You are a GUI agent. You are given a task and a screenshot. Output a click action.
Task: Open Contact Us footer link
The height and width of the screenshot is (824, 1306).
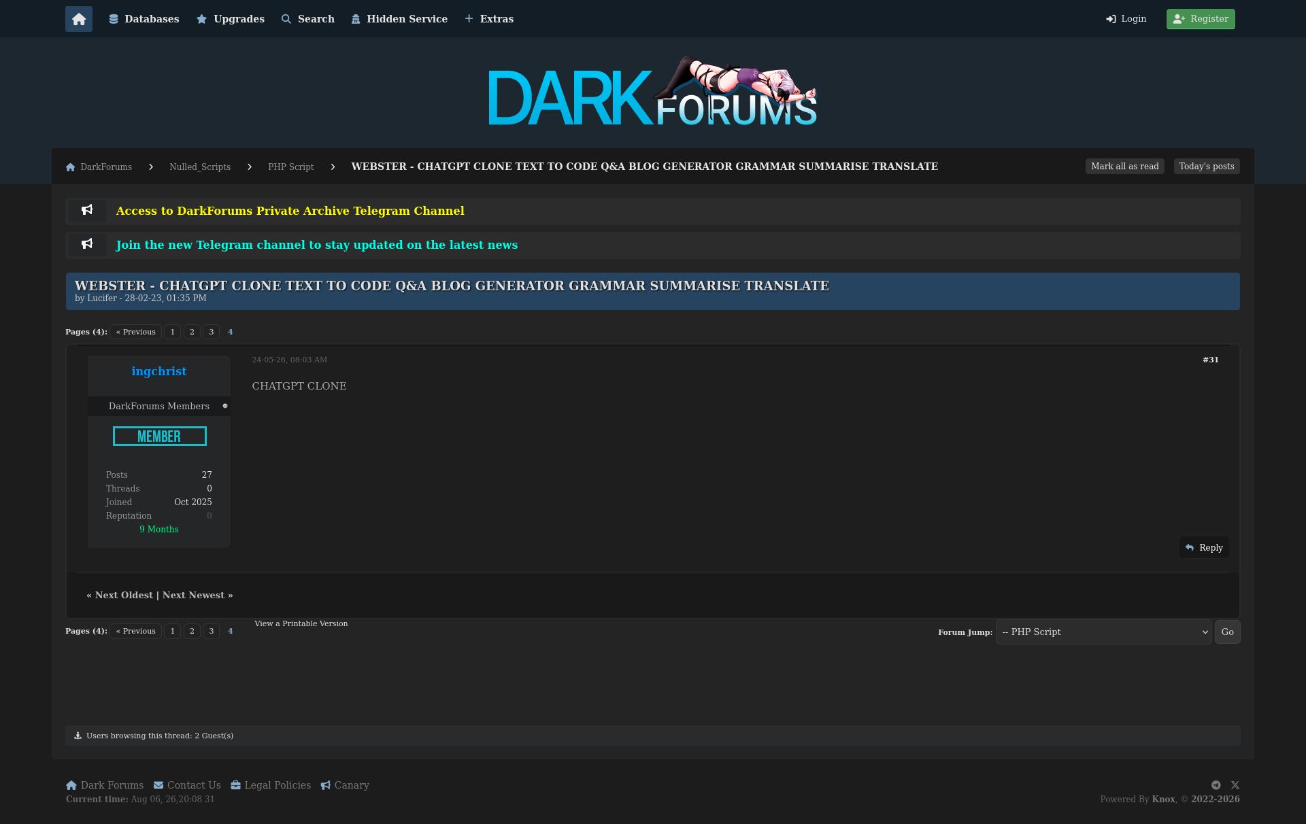click(187, 785)
